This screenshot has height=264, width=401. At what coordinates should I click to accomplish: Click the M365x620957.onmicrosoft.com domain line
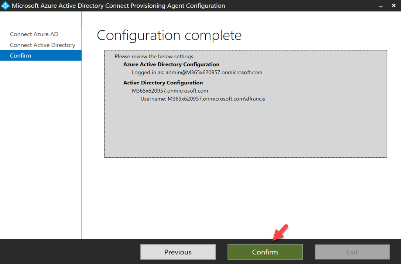(x=170, y=91)
